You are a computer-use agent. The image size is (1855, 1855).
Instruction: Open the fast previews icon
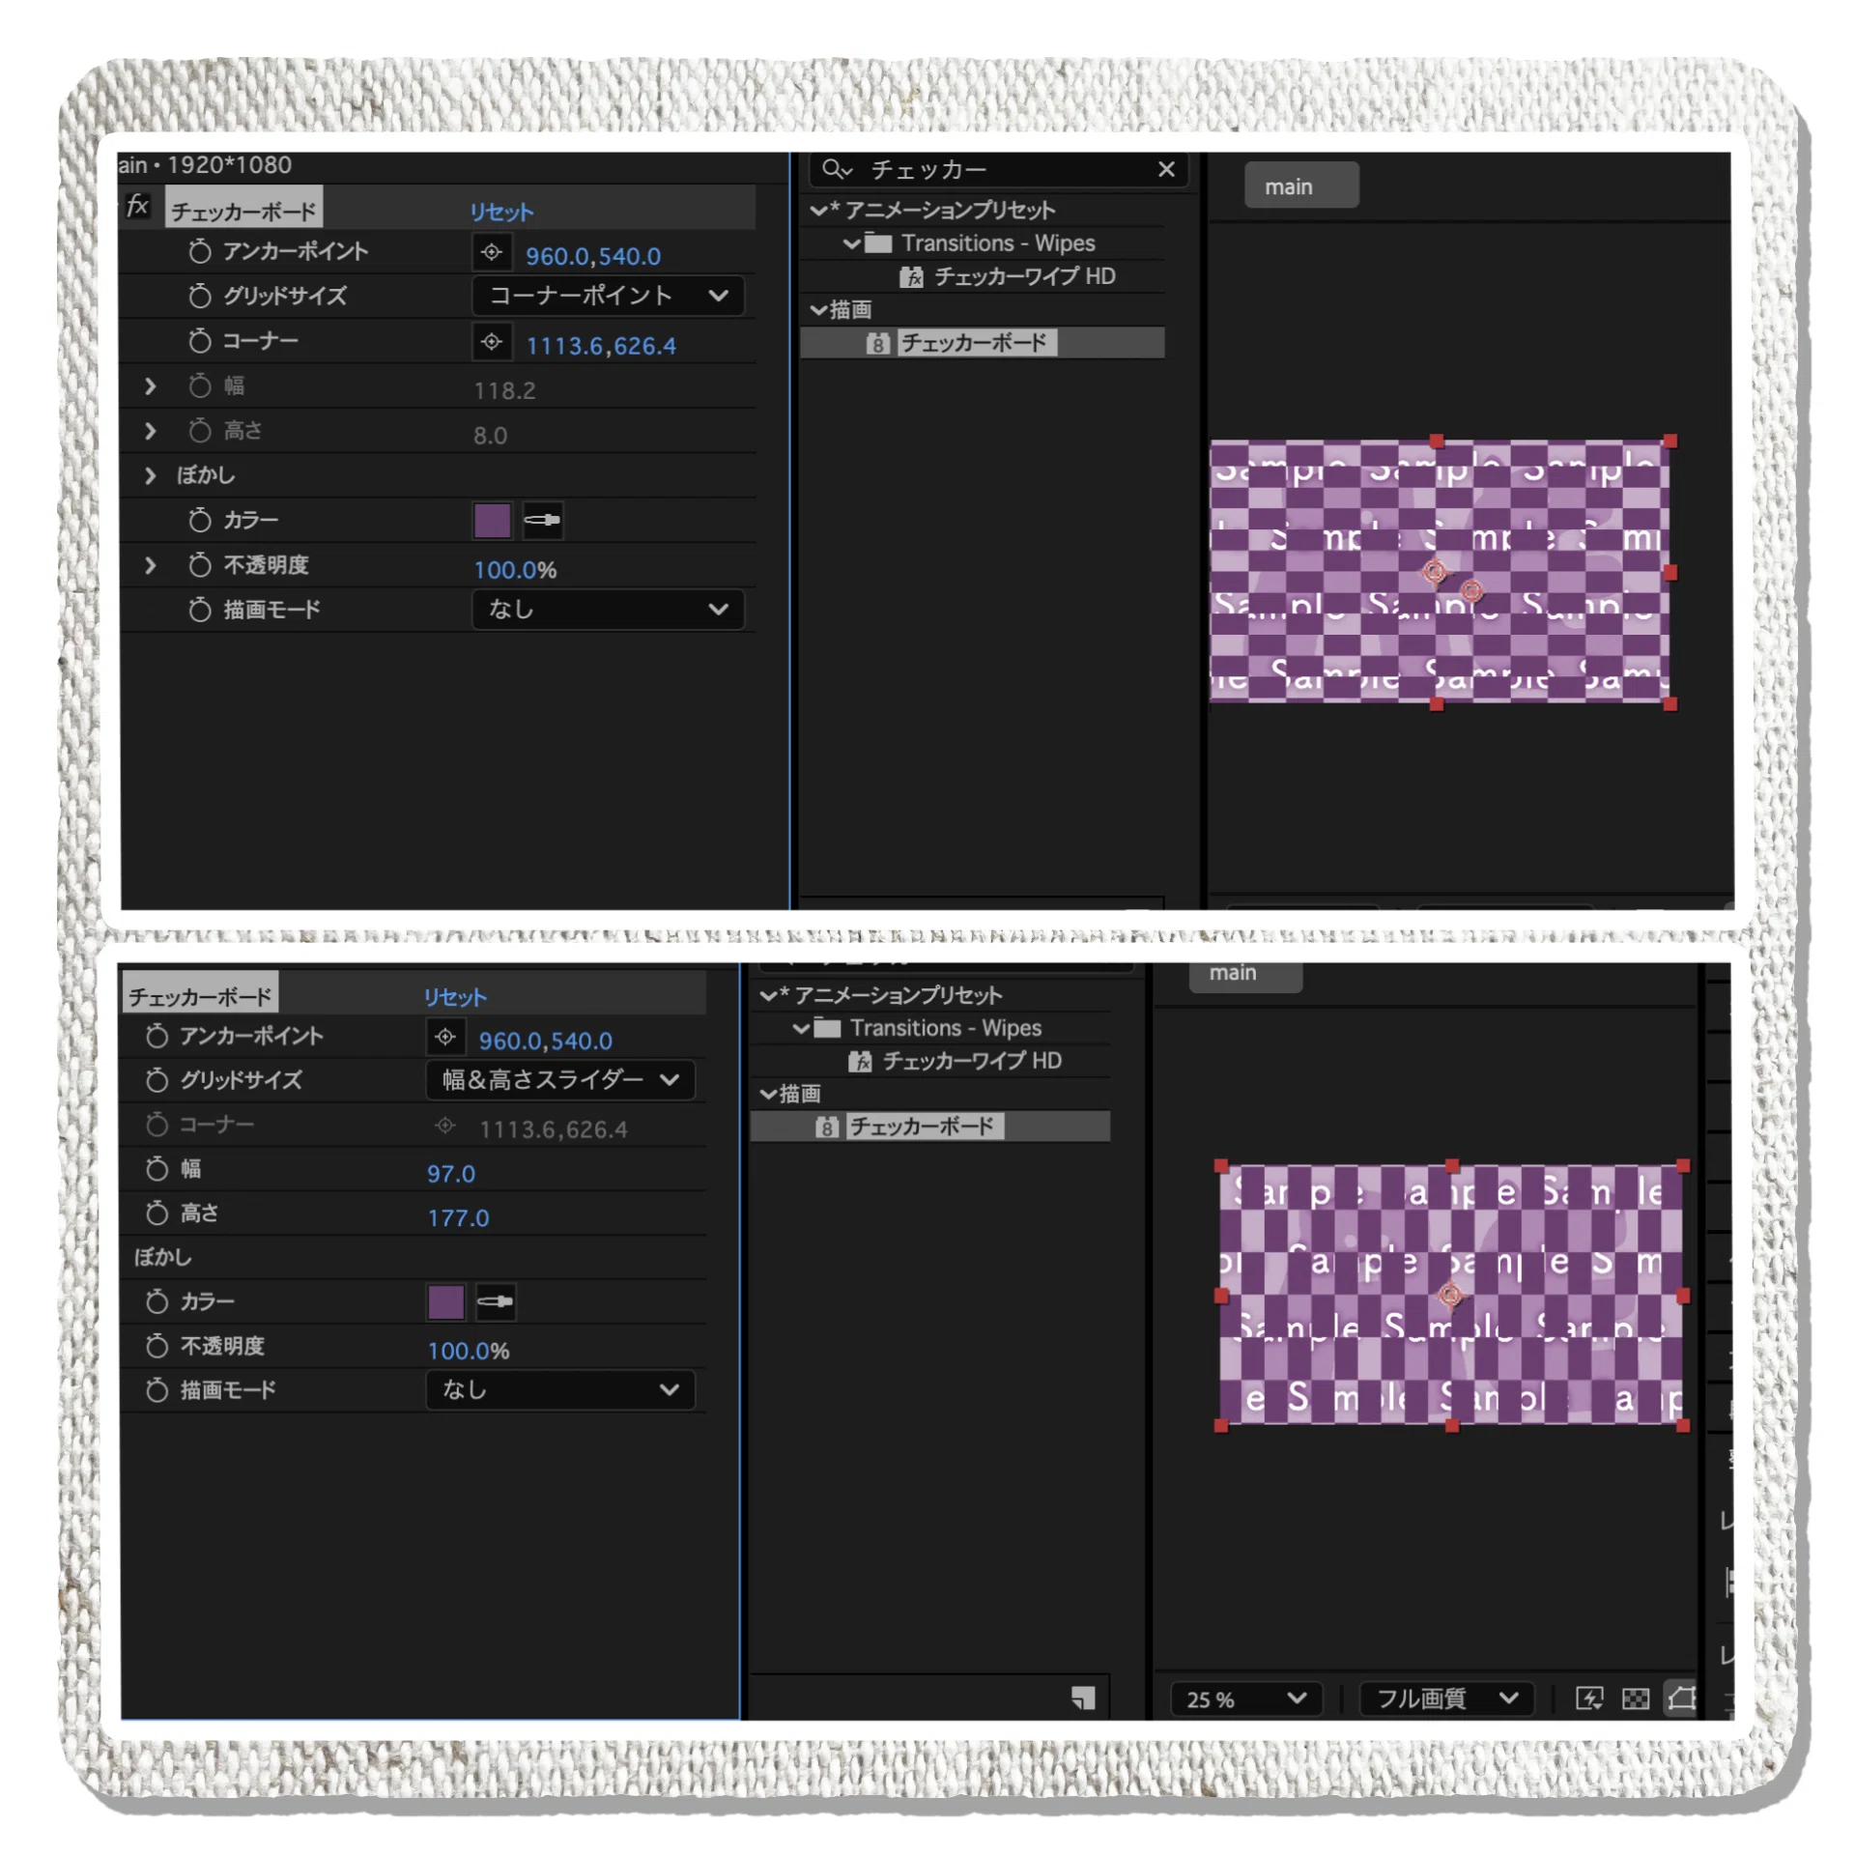pyautogui.click(x=1587, y=1698)
